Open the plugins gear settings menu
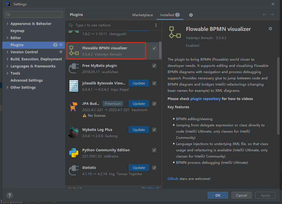282x204 pixels. (191, 15)
